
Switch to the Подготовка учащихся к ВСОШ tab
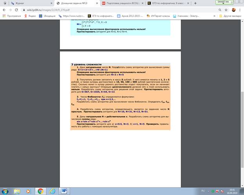pos(121,2)
